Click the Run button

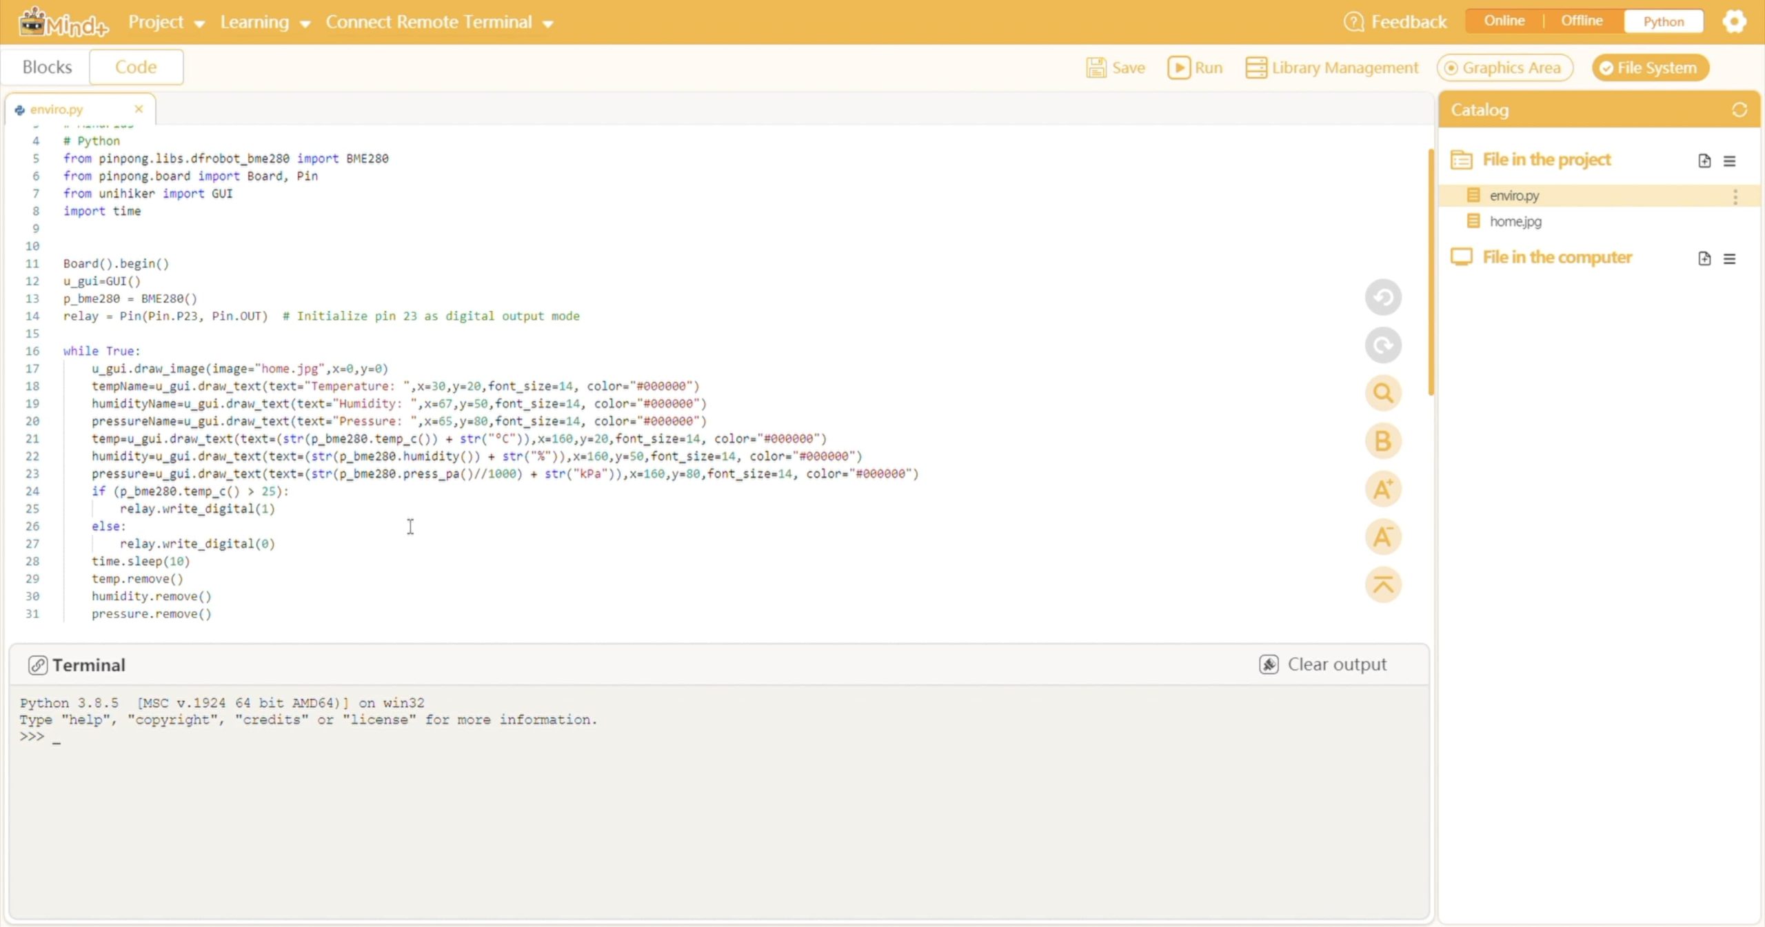pos(1195,68)
